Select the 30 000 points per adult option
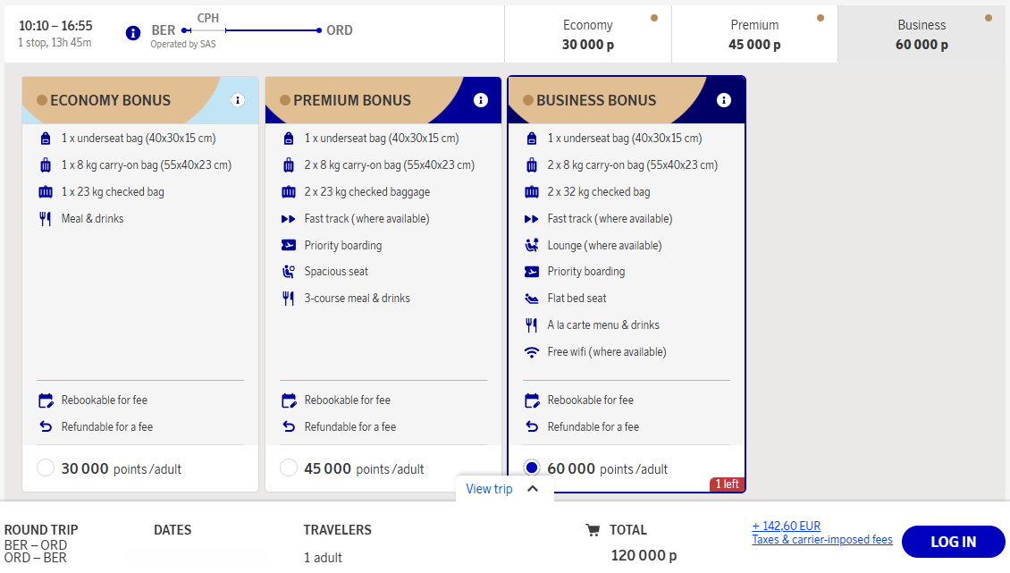The image size is (1010, 573). [x=46, y=467]
